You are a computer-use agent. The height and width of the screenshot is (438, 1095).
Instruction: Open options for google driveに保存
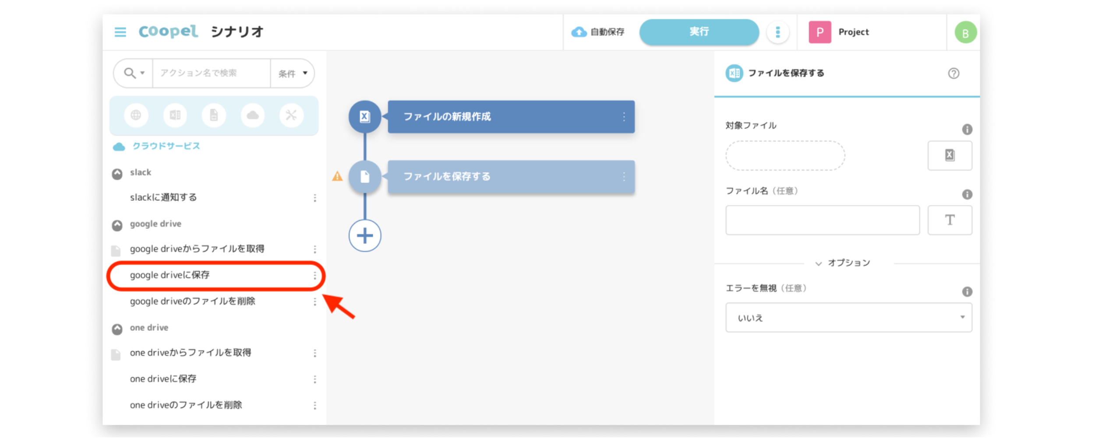coord(314,276)
